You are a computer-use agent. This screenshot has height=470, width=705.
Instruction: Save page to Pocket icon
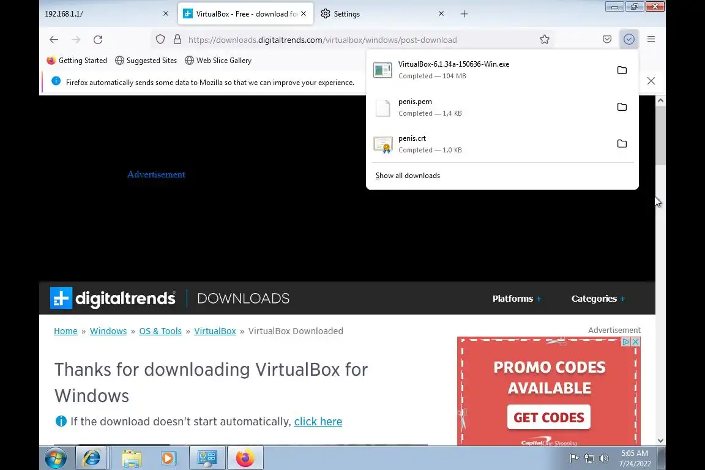click(x=607, y=40)
